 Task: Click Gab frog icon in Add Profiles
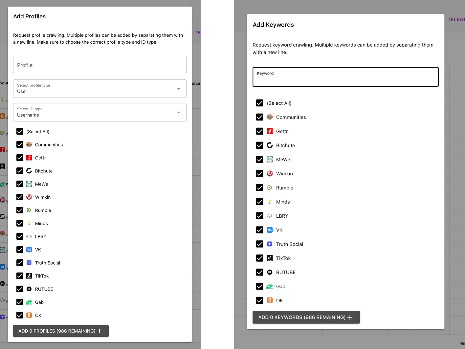click(29, 302)
